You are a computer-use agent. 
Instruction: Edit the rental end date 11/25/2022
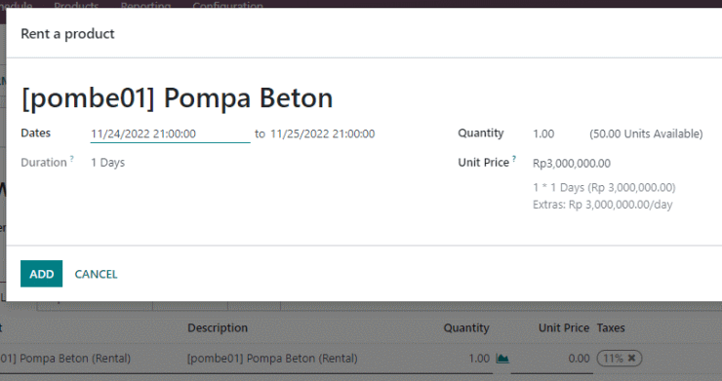pyautogui.click(x=322, y=133)
